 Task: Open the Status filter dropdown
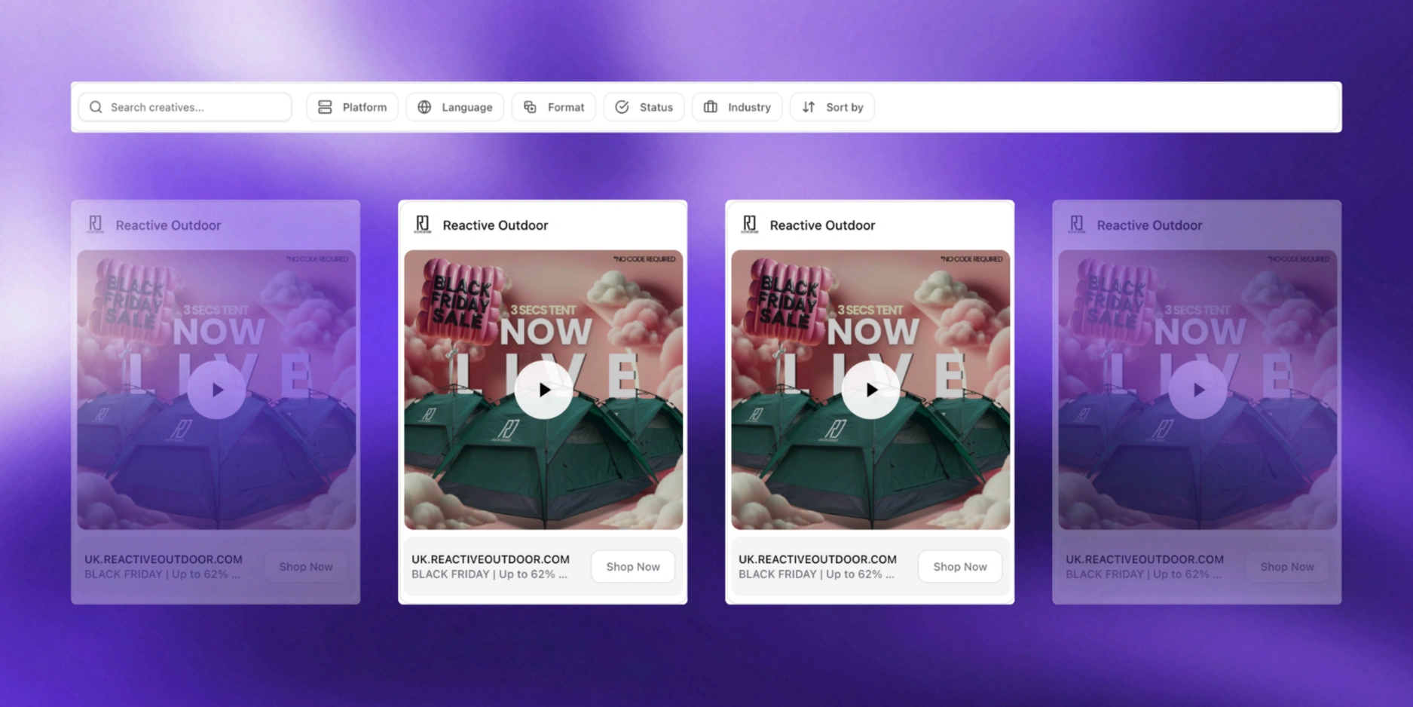pyautogui.click(x=644, y=107)
